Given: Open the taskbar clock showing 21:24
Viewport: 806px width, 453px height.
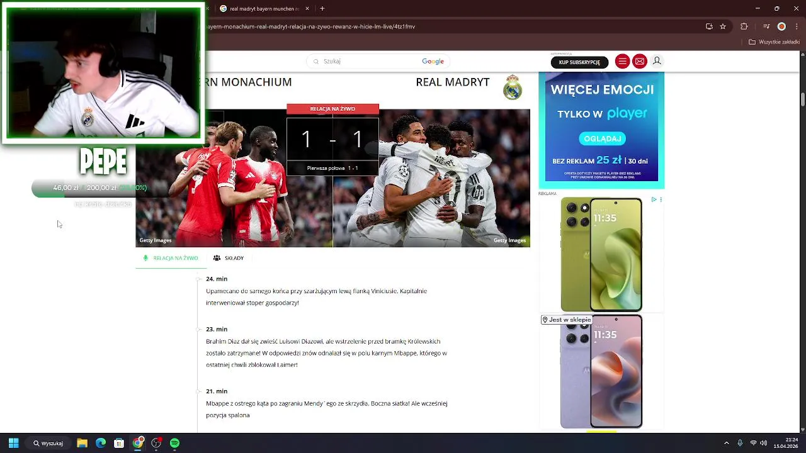Looking at the screenshot, I should pos(786,443).
